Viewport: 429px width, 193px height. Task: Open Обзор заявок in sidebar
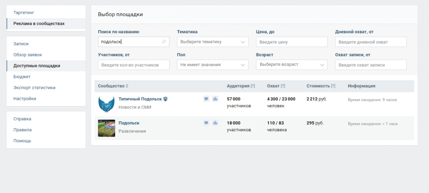click(x=28, y=55)
